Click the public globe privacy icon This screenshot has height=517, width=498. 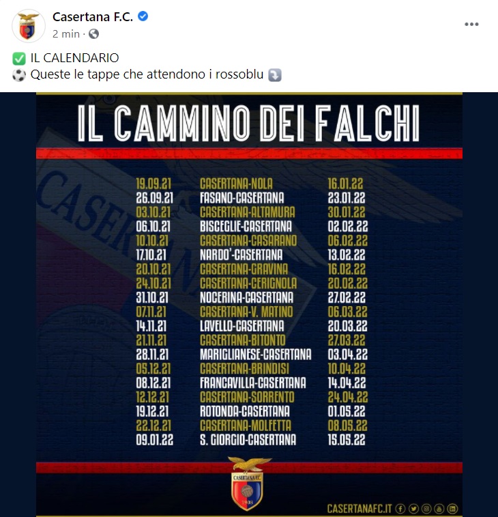point(93,33)
